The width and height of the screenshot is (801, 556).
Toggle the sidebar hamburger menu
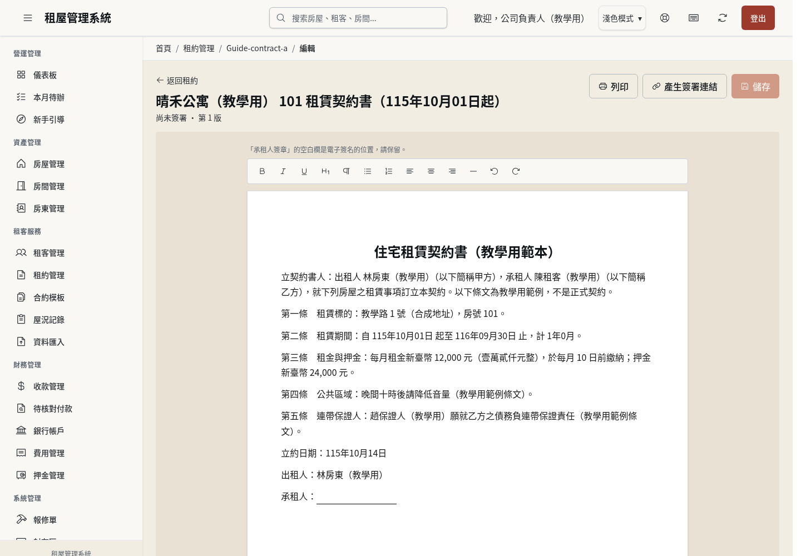click(x=28, y=18)
